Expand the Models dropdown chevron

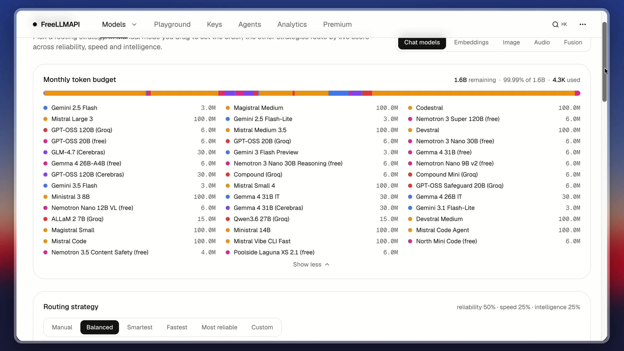134,24
